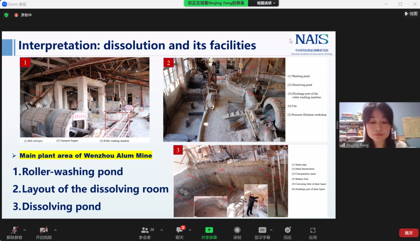Open audio options arrow next to mute
This screenshot has width=420, height=241.
coord(24,230)
